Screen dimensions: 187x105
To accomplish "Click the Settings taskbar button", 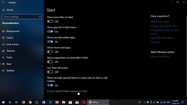I will pos(98,102).
